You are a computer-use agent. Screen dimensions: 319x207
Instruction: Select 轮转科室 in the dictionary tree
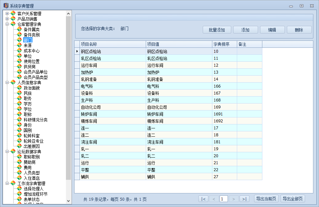(31, 136)
